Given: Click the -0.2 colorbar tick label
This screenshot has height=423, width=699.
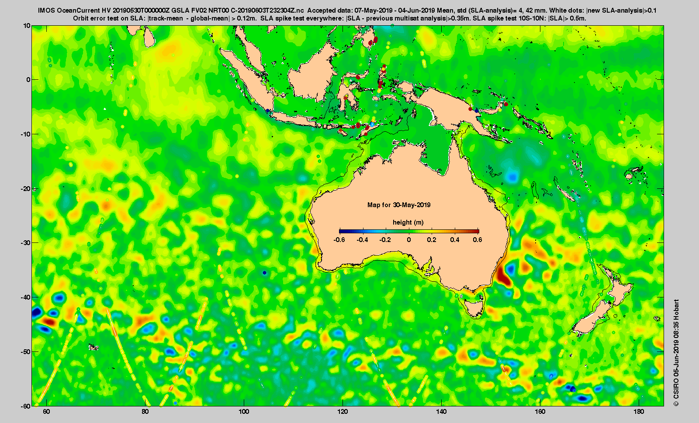Looking at the screenshot, I should 385,240.
